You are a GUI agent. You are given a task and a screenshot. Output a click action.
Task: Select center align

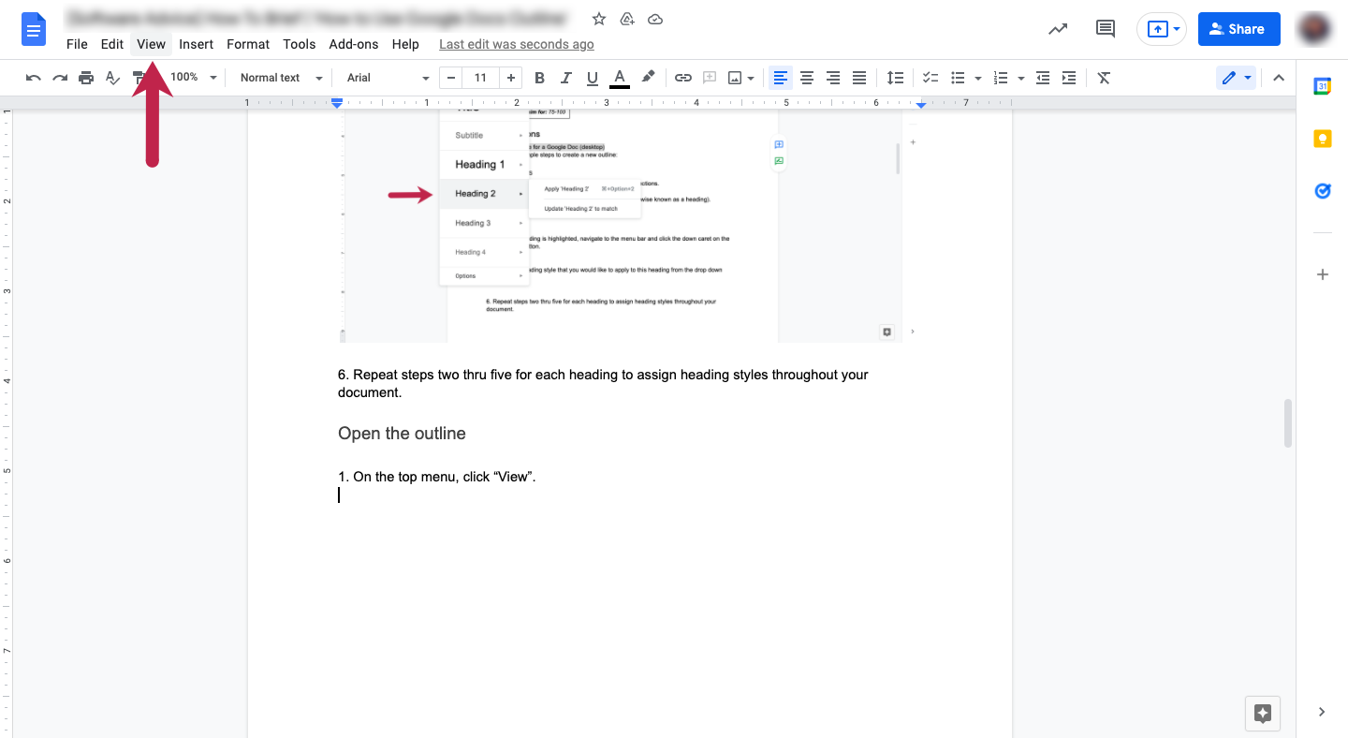click(x=807, y=78)
